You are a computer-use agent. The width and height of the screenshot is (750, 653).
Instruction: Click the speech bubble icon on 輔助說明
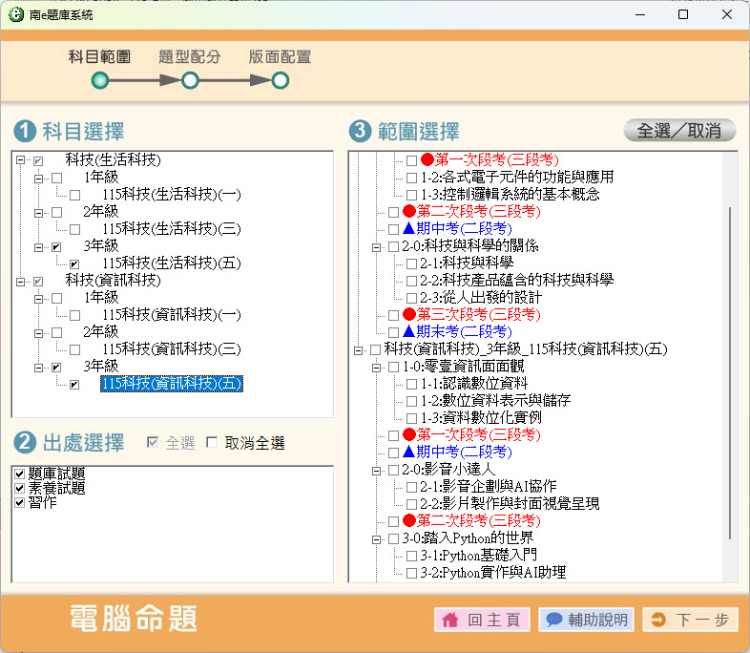(x=553, y=620)
